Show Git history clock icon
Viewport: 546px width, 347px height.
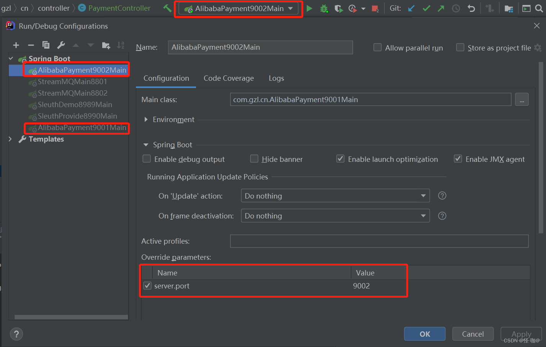coord(456,8)
